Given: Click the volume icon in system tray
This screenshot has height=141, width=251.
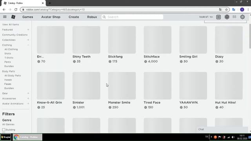Looking at the screenshot, I should point(233,137).
